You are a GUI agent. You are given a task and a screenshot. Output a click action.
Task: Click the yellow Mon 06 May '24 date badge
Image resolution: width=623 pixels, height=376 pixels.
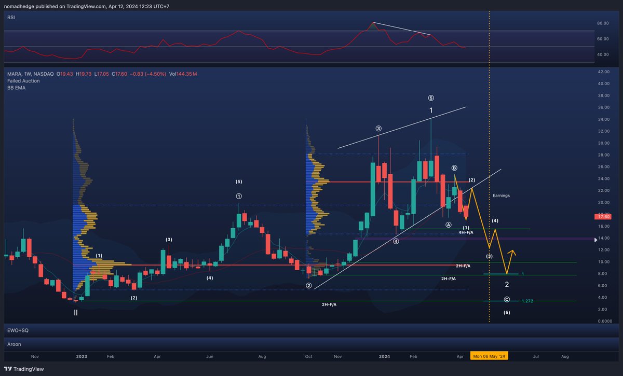click(489, 356)
